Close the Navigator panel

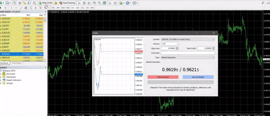pyautogui.click(x=45, y=67)
